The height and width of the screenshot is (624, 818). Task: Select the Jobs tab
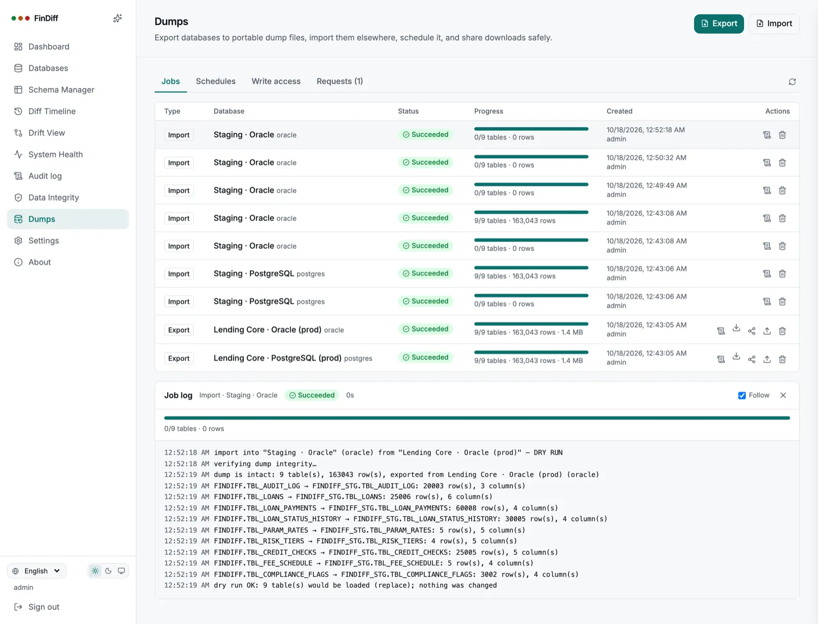(x=171, y=81)
